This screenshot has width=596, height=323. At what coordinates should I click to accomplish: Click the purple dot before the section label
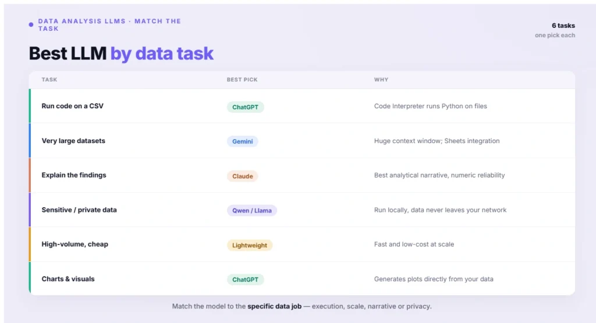[x=31, y=24]
